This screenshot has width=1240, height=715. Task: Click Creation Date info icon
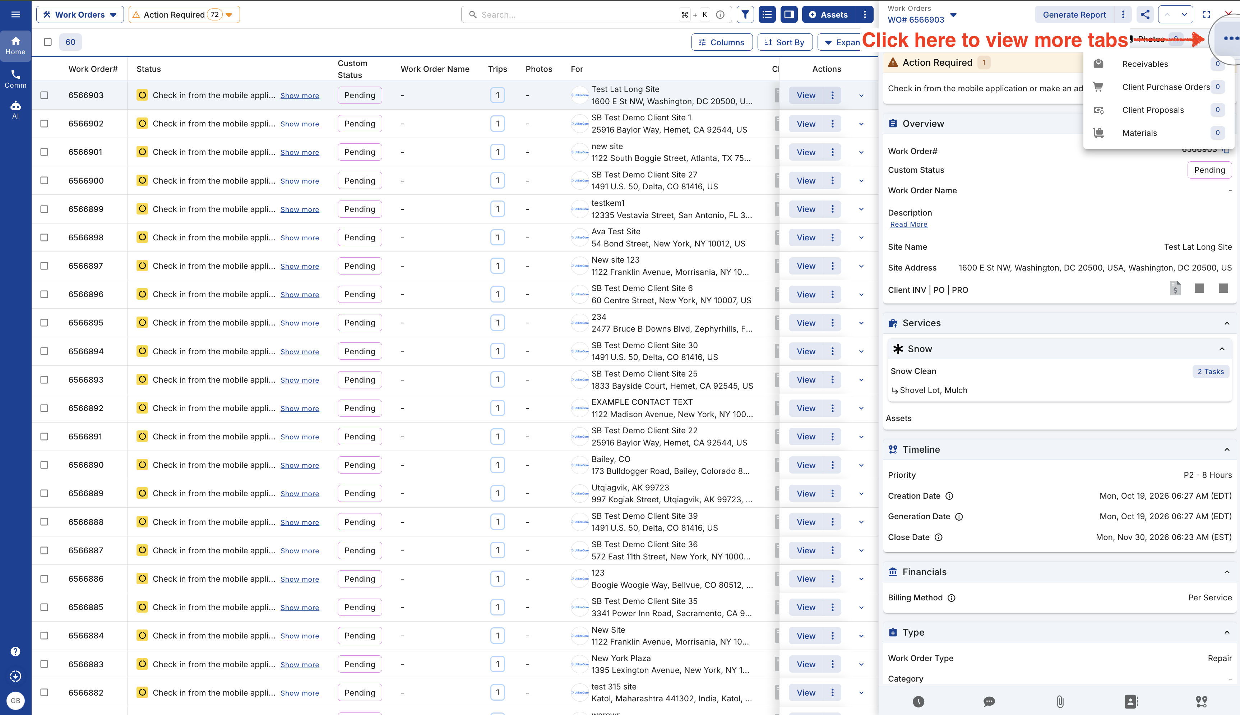[x=949, y=496]
